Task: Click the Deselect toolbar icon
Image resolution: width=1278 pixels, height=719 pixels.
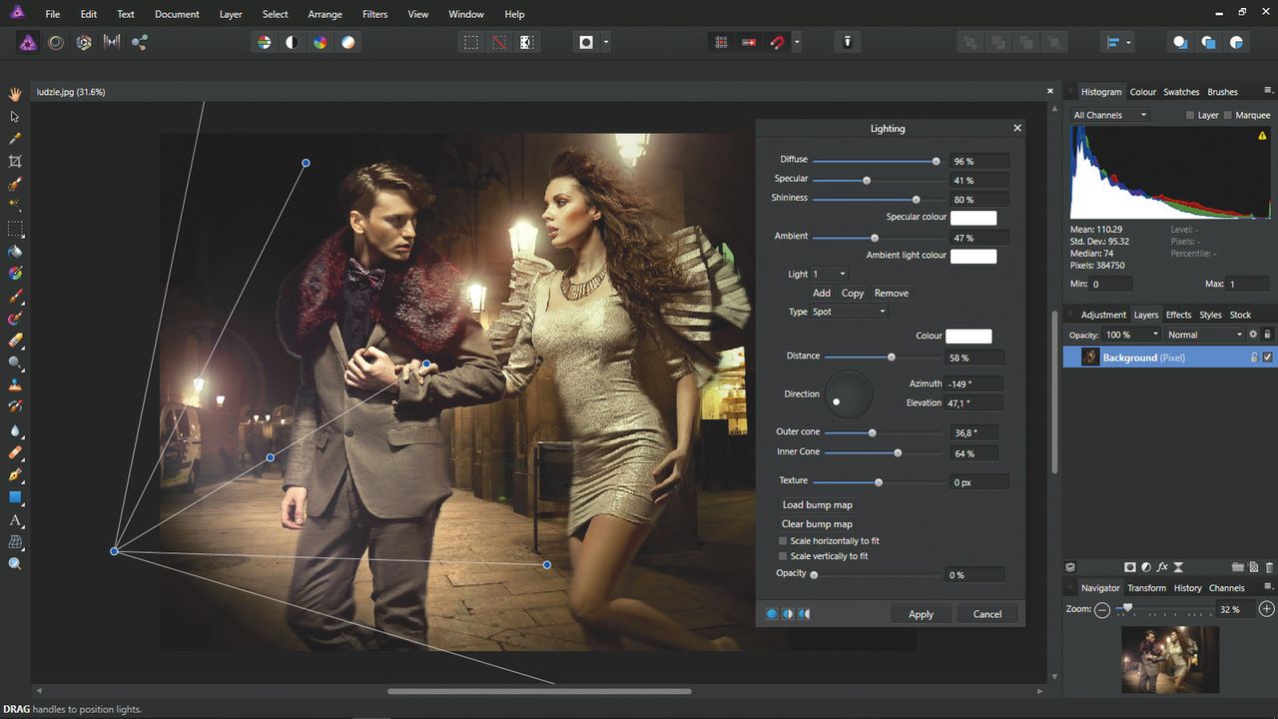Action: click(498, 43)
